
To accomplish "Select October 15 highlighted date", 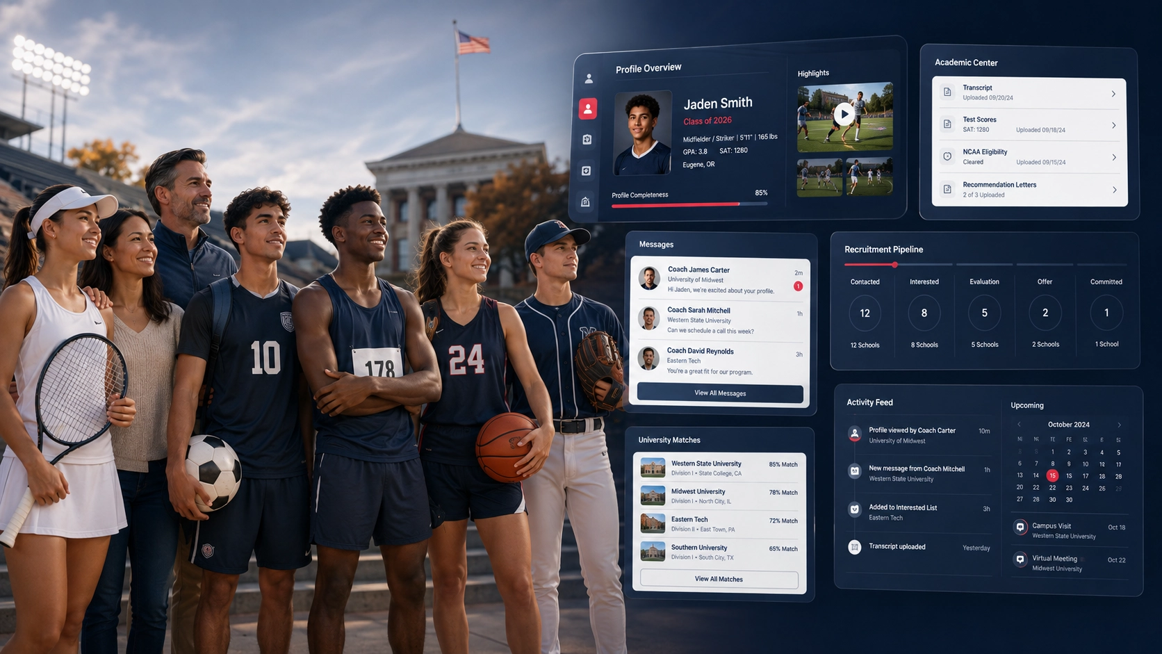I will 1052,476.
